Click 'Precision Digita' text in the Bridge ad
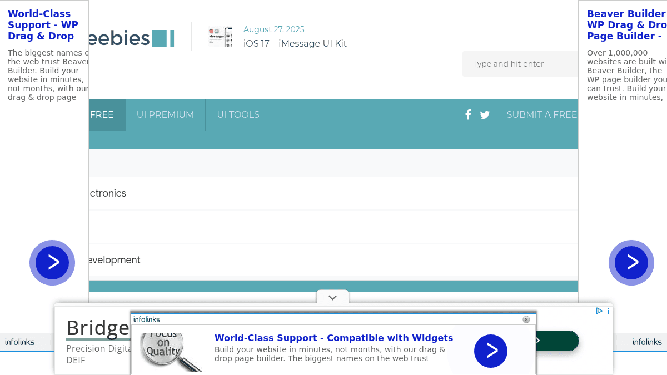Screen dimensions: 667x375 (98, 348)
